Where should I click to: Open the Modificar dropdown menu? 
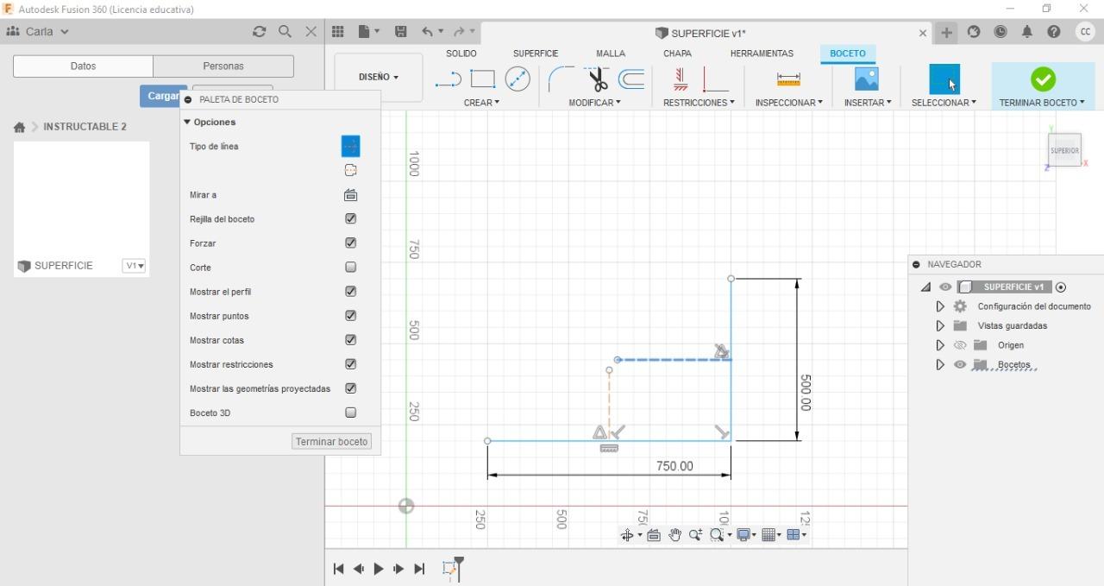point(594,103)
